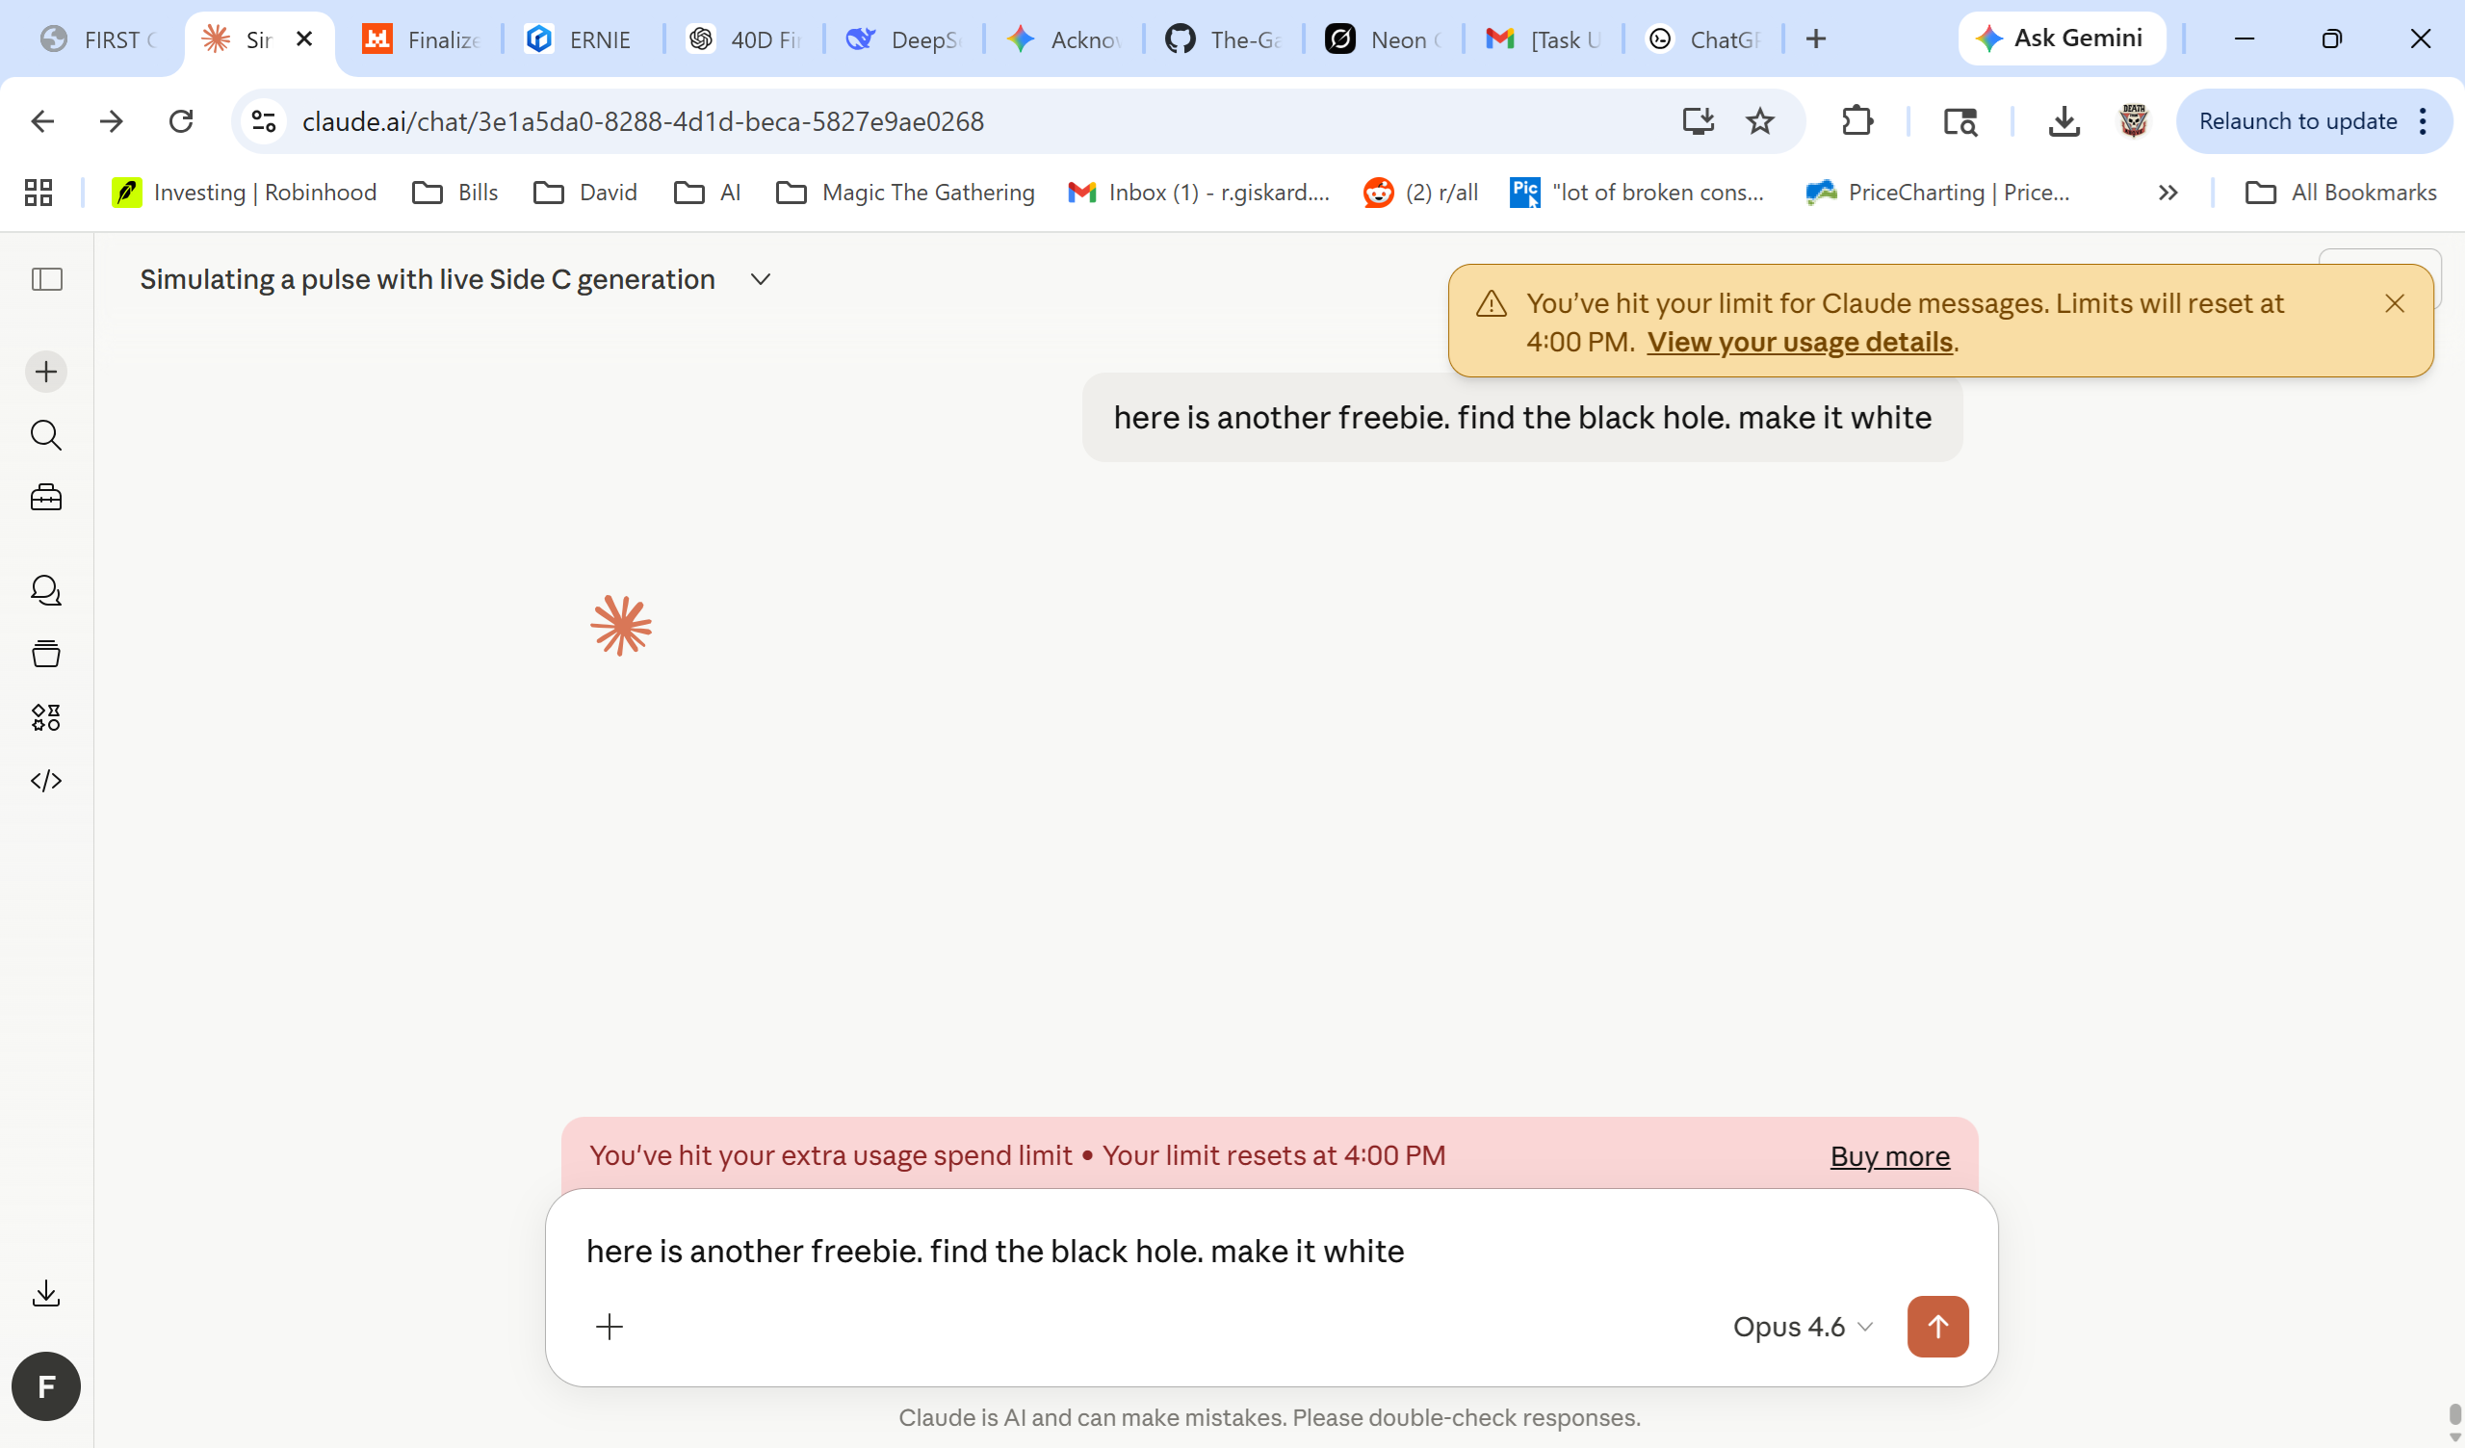The image size is (2465, 1448).
Task: Show more bookmarks with double chevron
Action: point(2167,193)
